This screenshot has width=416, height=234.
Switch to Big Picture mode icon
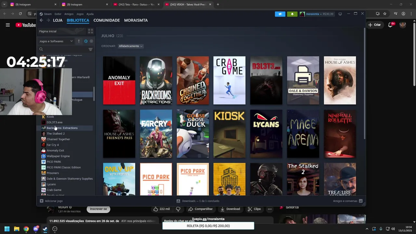(x=340, y=14)
